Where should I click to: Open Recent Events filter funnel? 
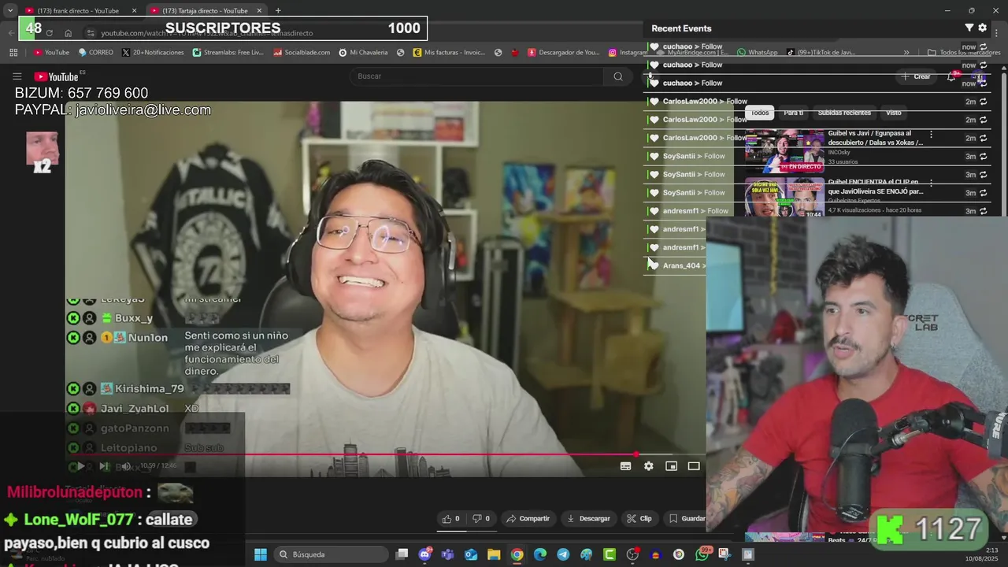coord(969,28)
